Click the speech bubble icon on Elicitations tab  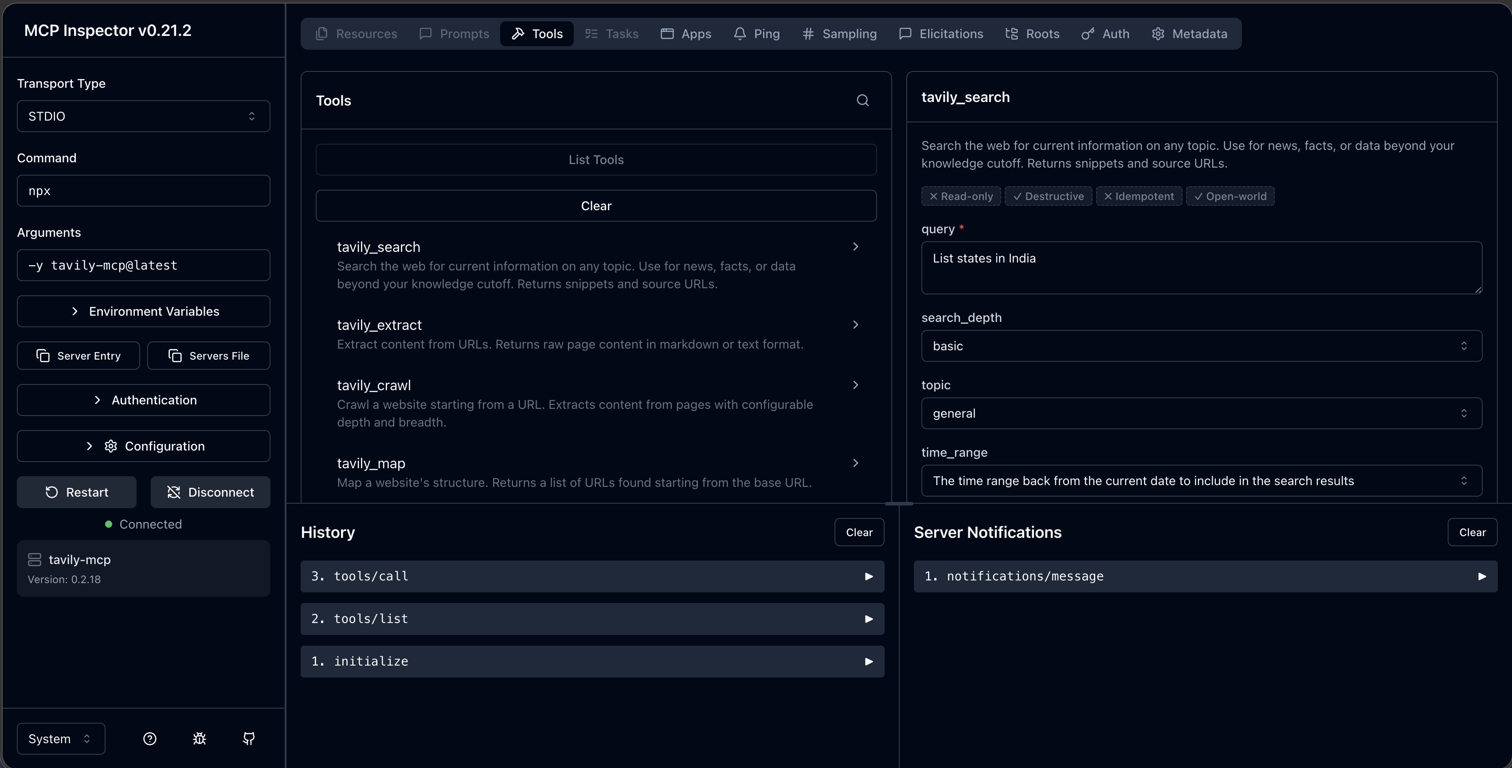point(905,34)
